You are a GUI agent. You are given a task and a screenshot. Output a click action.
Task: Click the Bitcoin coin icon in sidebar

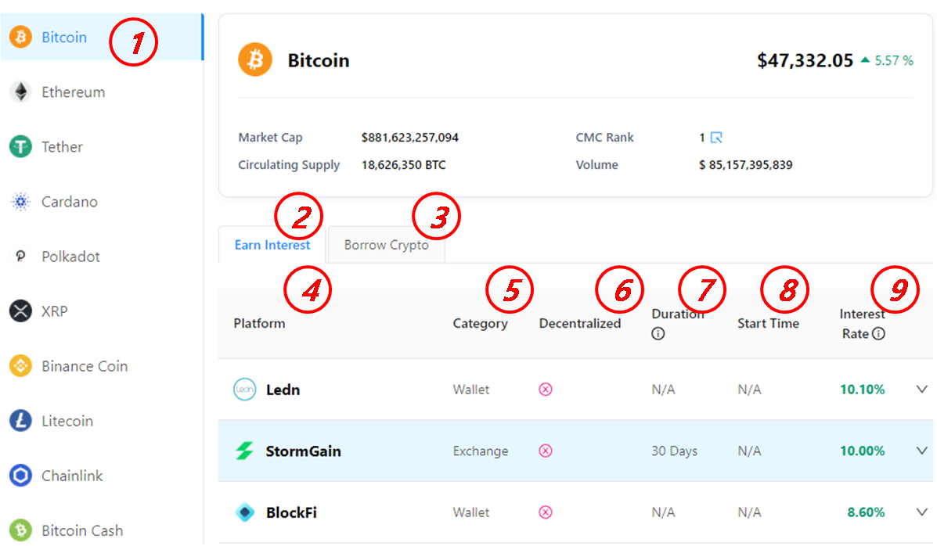point(20,37)
